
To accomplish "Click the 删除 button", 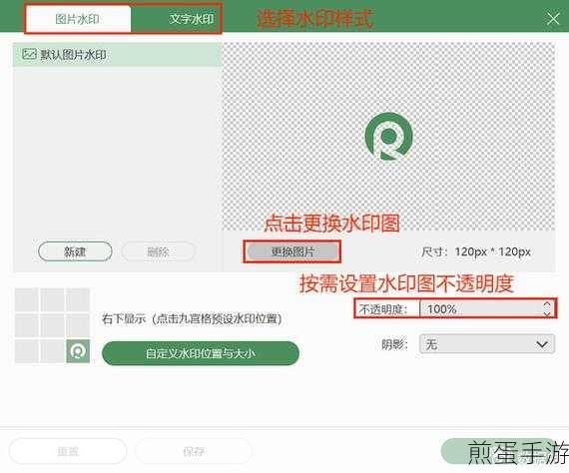I will coord(159,251).
